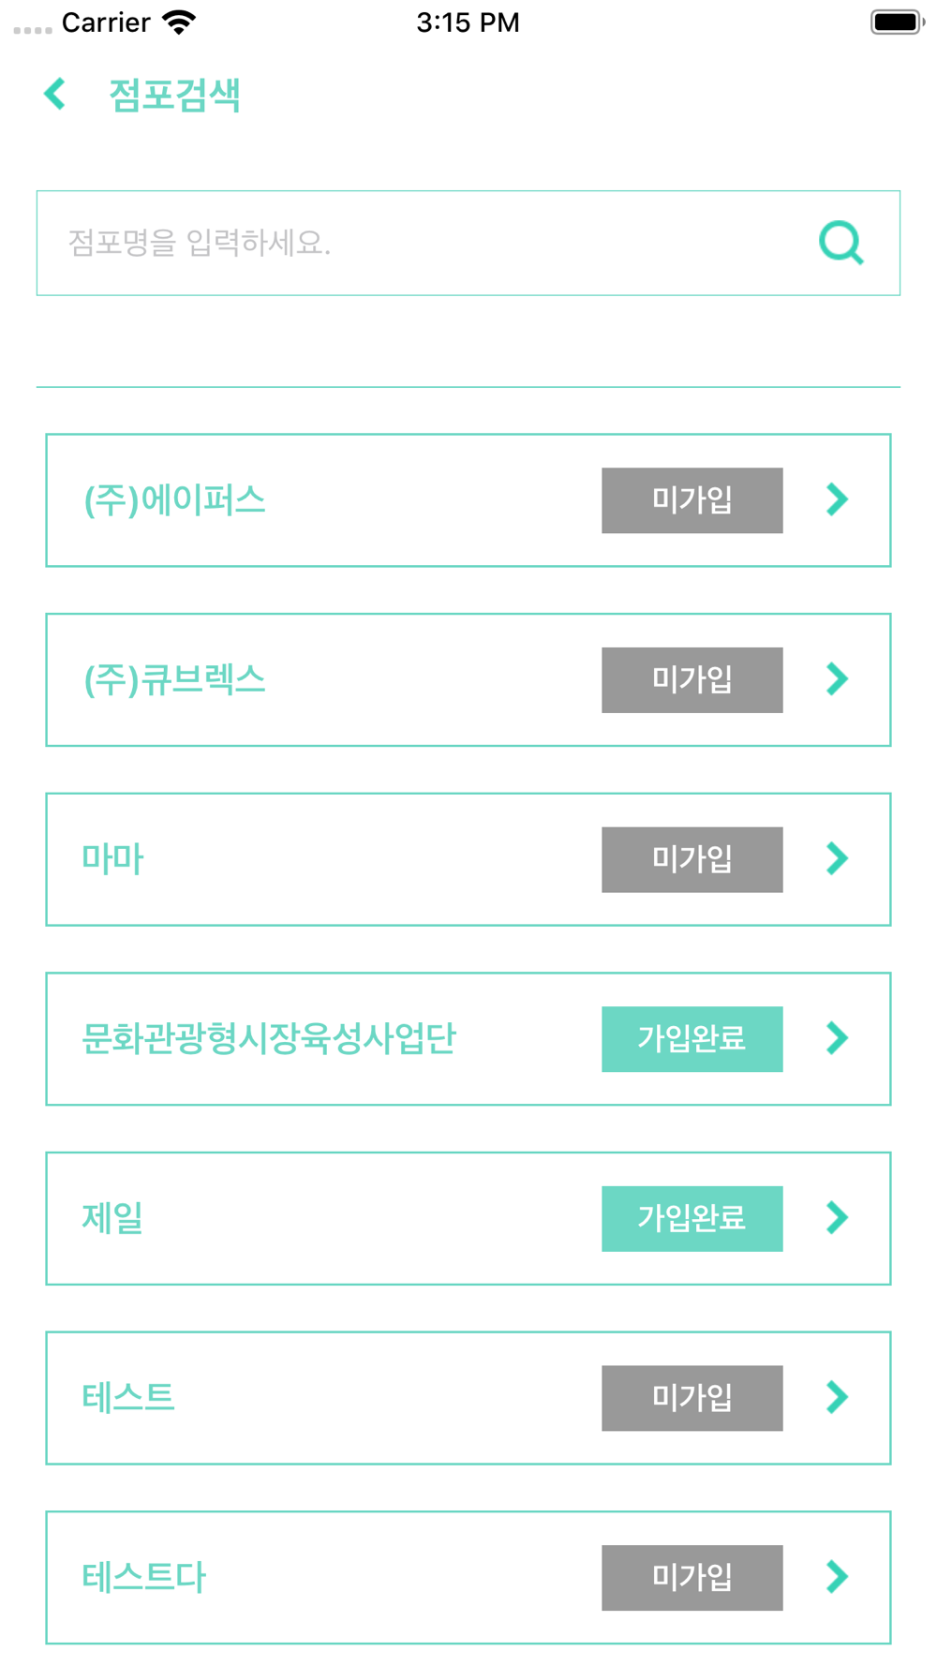Tap the chevron in the 제일 row
937x1666 pixels.
click(837, 1217)
